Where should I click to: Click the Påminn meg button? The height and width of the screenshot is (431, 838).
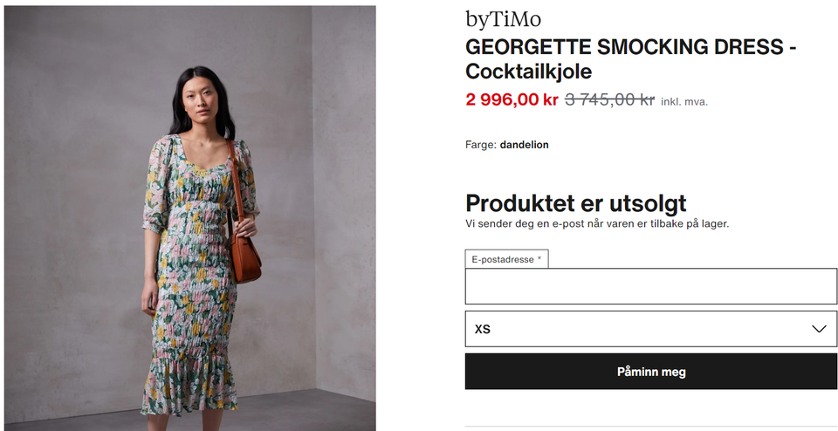tap(651, 371)
